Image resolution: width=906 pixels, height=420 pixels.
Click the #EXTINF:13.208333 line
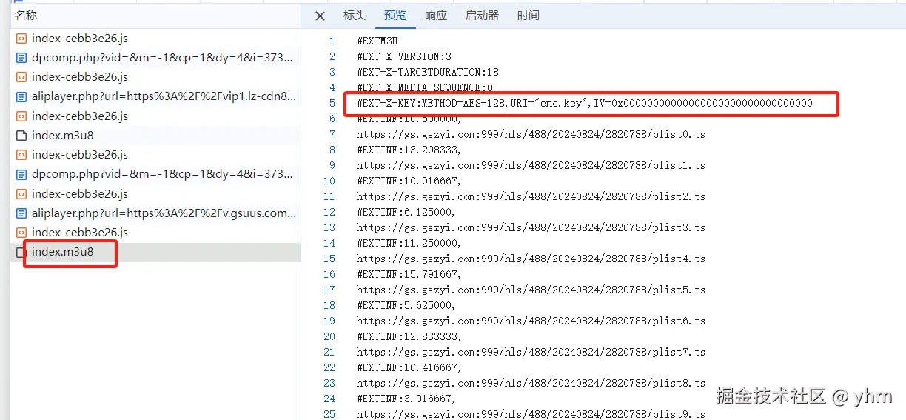coord(409,150)
